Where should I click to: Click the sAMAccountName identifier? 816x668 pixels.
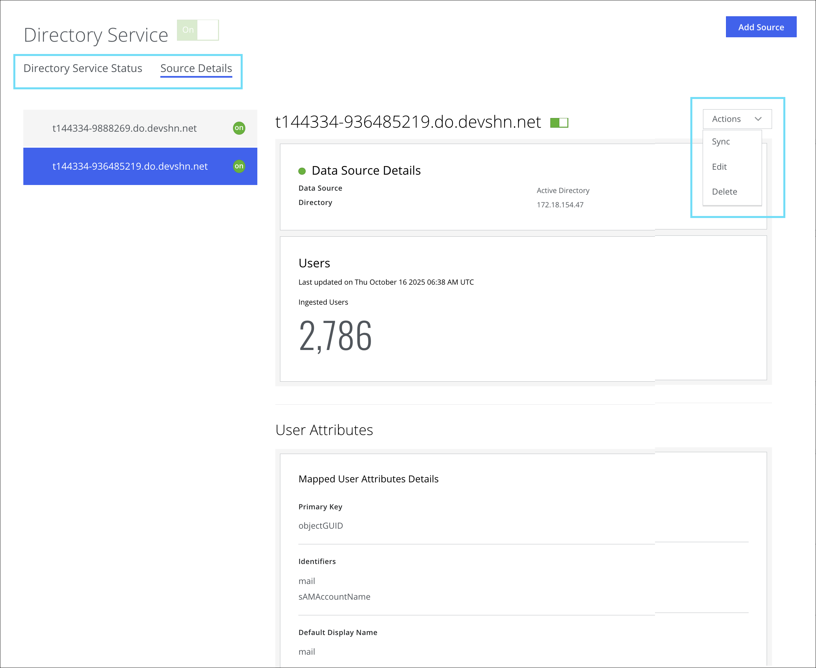pyautogui.click(x=334, y=597)
